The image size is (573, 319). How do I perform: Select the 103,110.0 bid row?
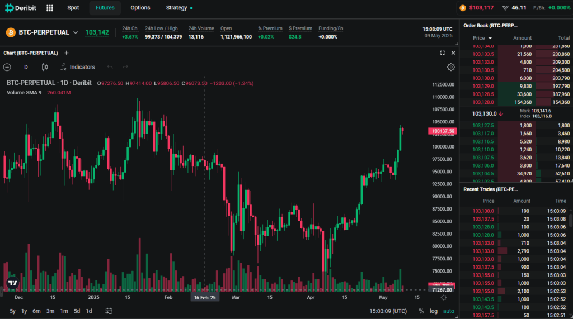516,150
